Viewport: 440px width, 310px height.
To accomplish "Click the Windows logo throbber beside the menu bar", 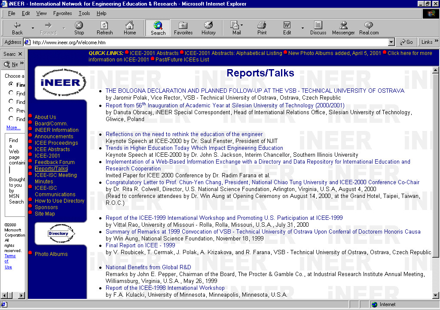I will coord(431,13).
